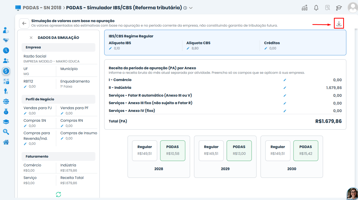This screenshot has height=200, width=358.
Task: Open the money bag sidebar icon
Action: 6,112
